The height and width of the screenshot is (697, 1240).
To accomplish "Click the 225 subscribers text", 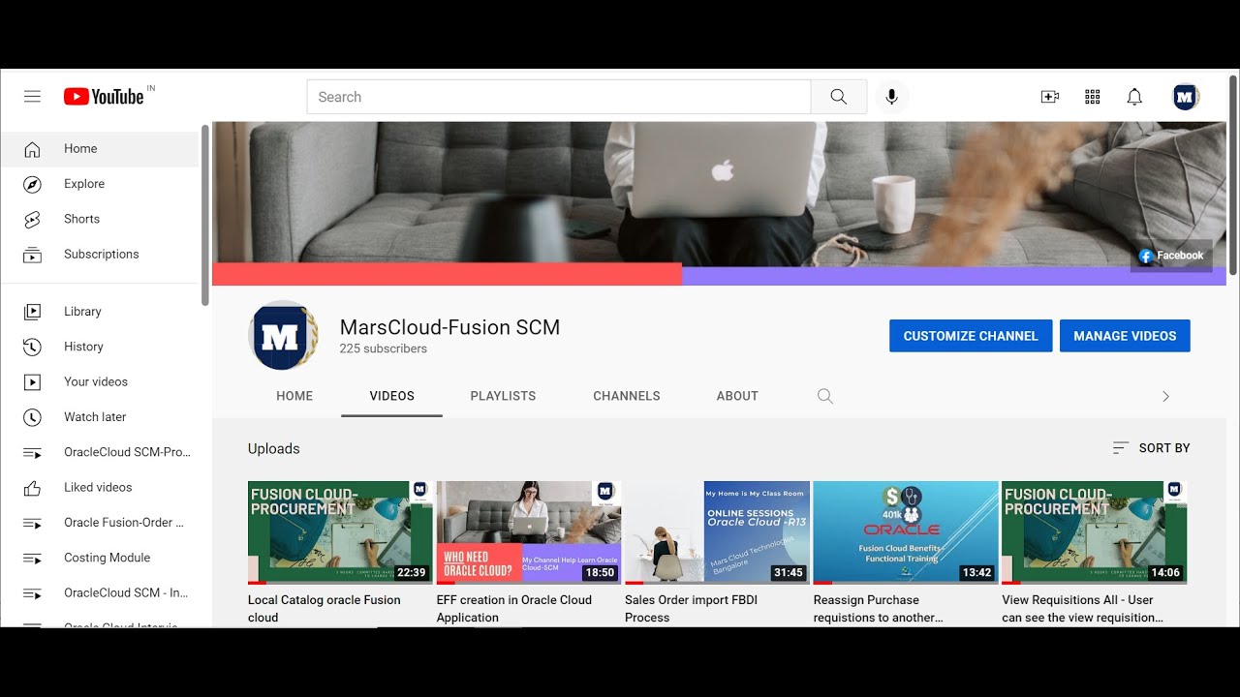I will tap(384, 348).
